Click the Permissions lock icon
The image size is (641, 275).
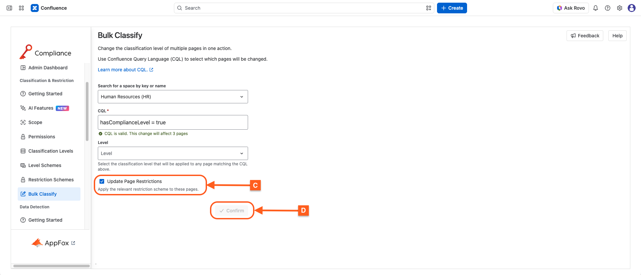23,137
